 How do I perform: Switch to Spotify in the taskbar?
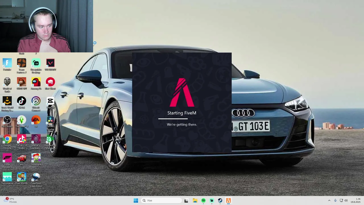203,200
